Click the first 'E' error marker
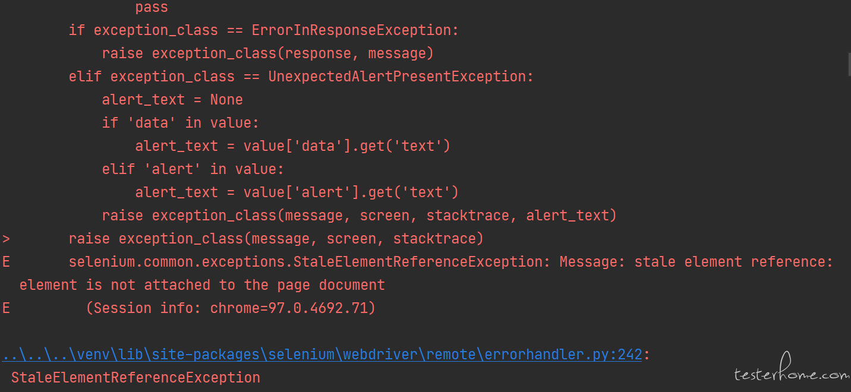 point(6,262)
